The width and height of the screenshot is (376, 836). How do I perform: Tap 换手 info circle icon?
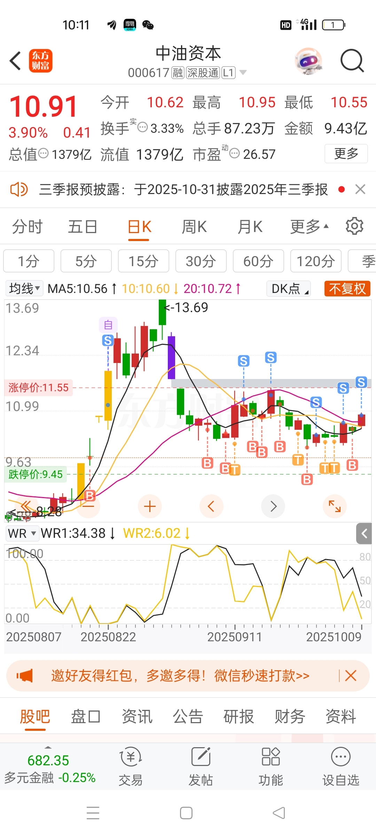pyautogui.click(x=142, y=127)
